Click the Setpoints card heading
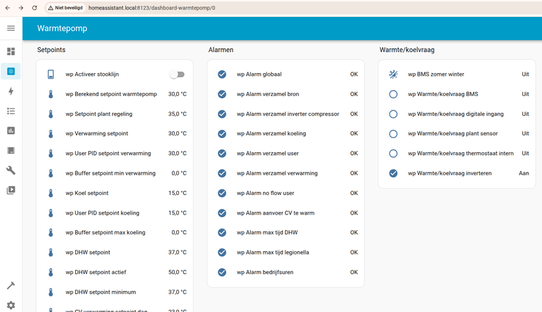Viewport: 542px width, 312px height. (x=51, y=49)
